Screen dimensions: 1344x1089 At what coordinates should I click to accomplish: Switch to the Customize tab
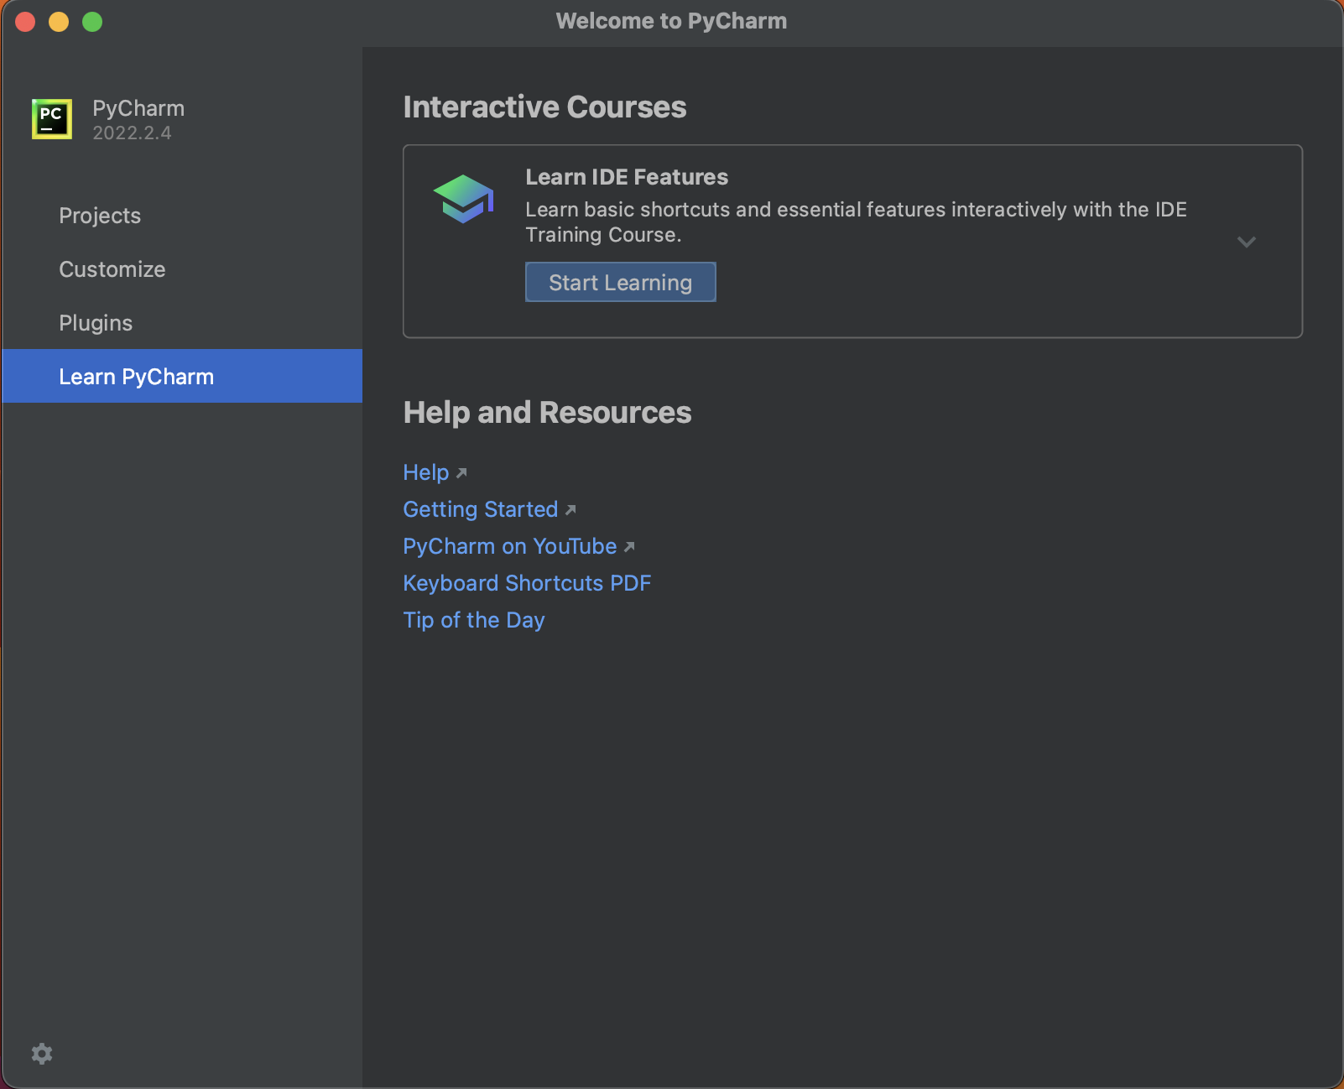click(181, 269)
